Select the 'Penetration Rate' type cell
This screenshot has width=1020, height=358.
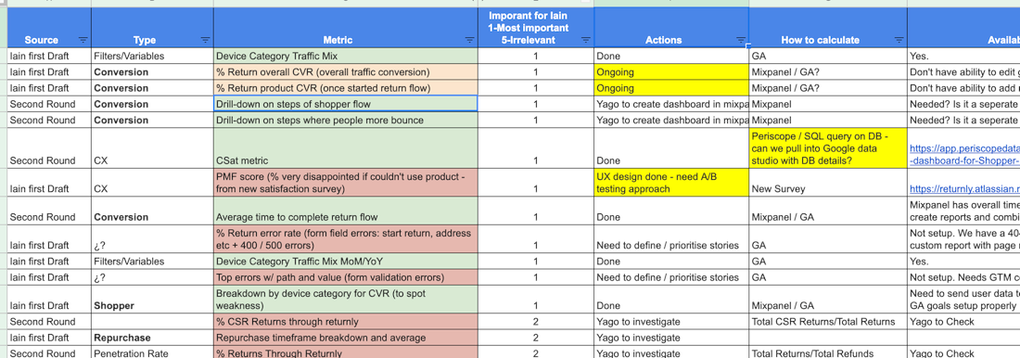[152, 352]
